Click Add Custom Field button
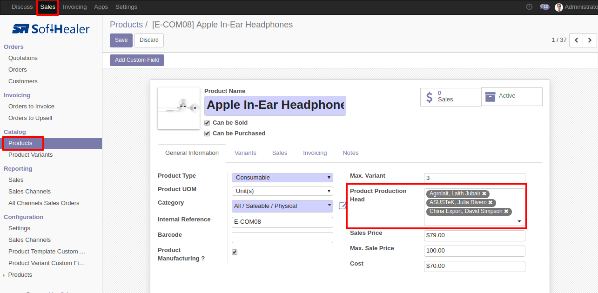This screenshot has width=598, height=293. (x=137, y=60)
